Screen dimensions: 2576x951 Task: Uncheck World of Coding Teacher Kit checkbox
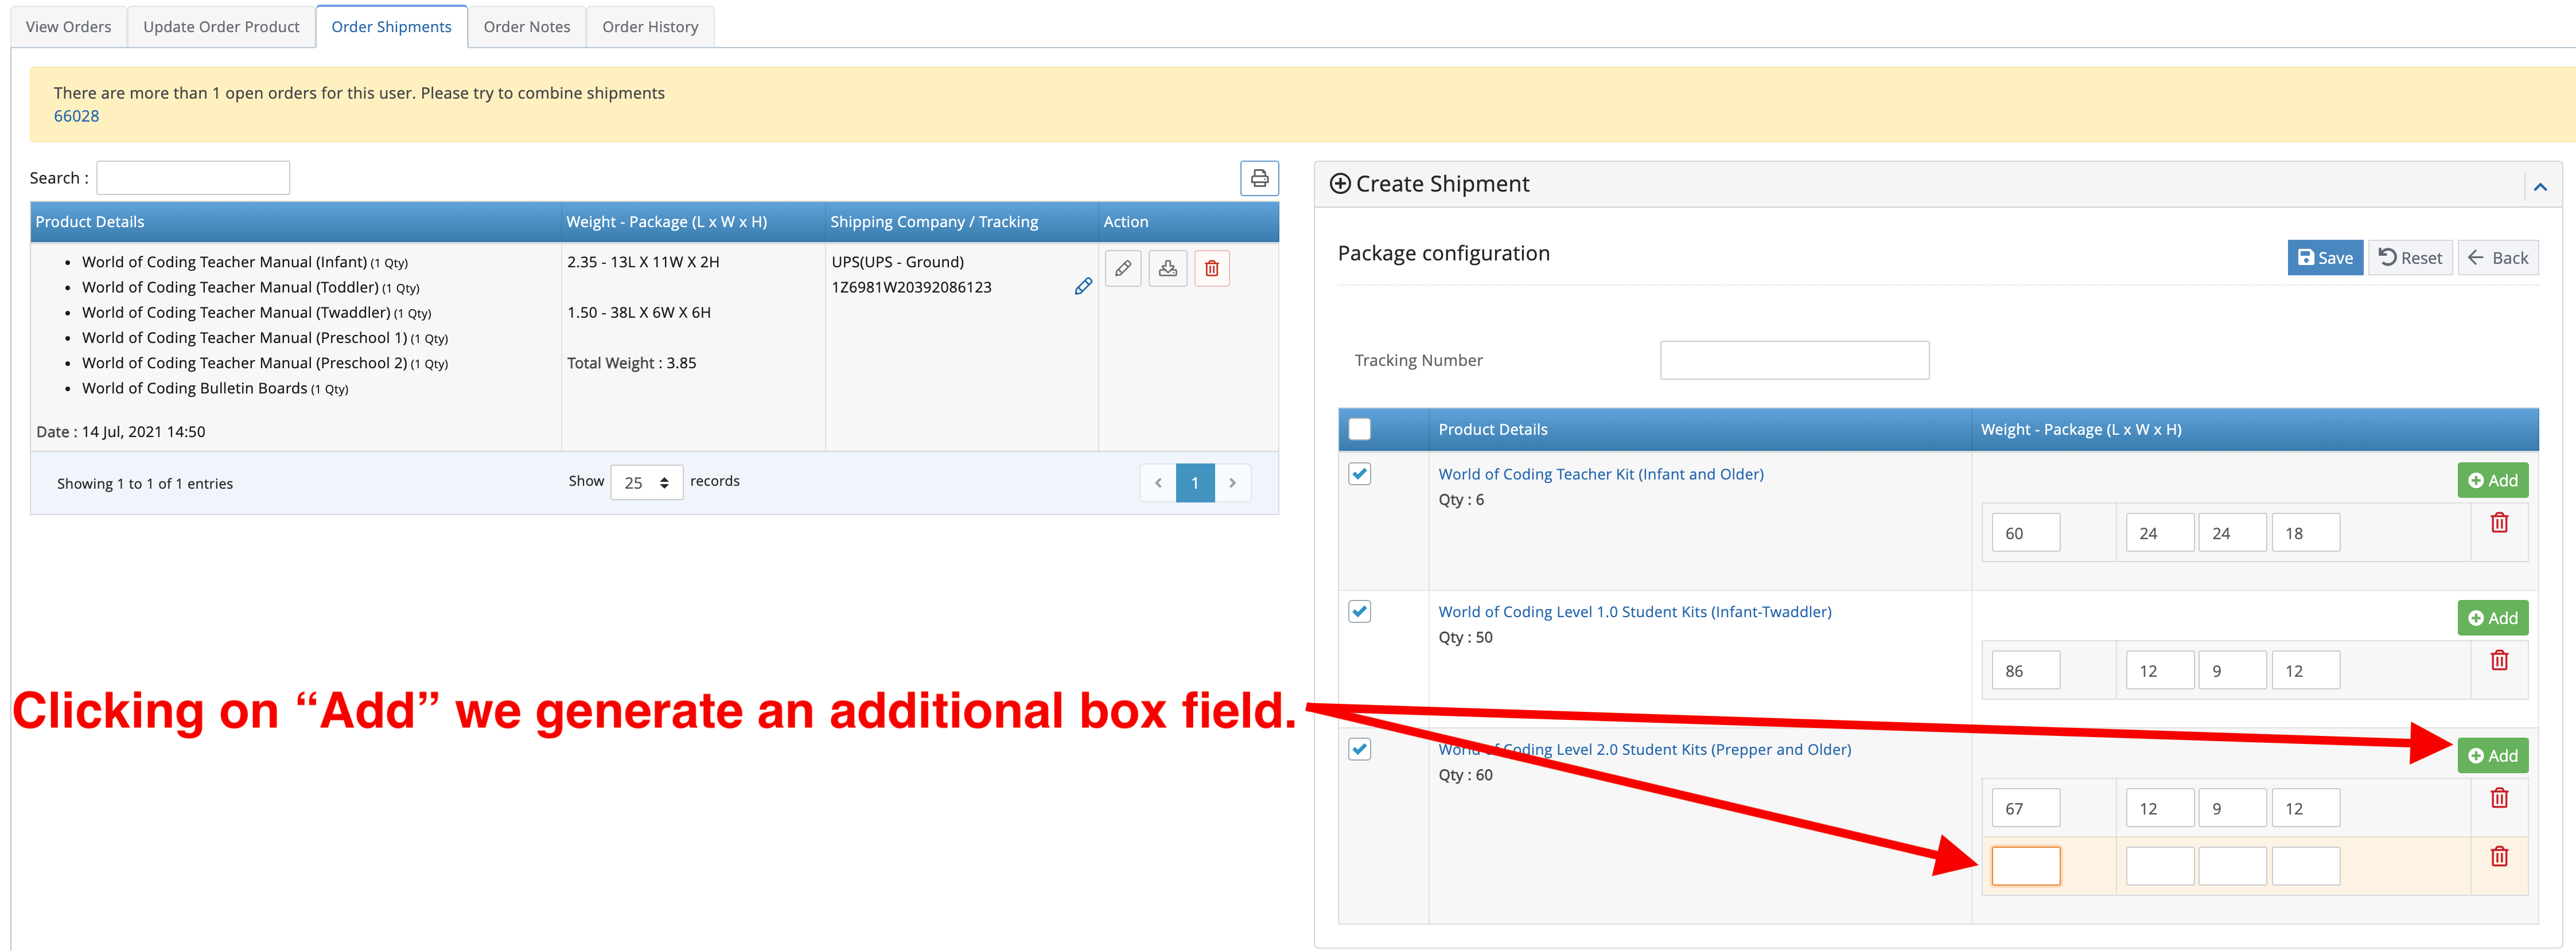[x=1359, y=474]
